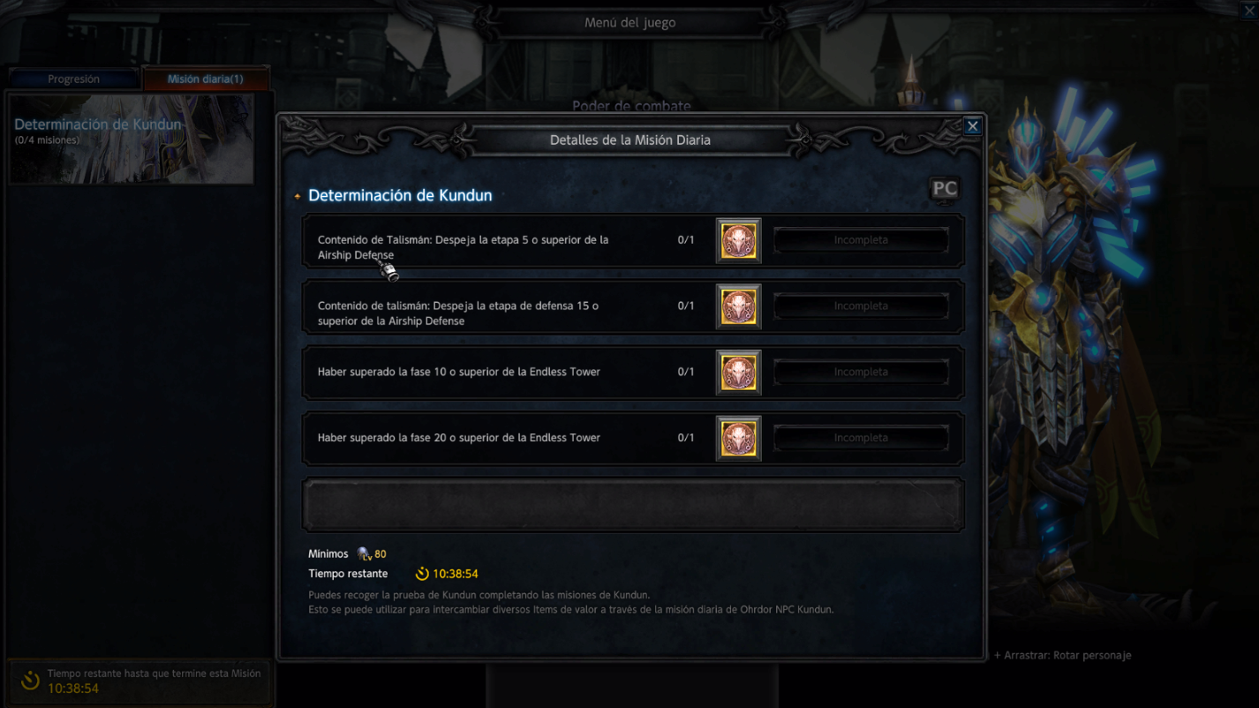Click Incompleta button for fase 20 mission
Screen dimensions: 1259x708
click(x=861, y=438)
